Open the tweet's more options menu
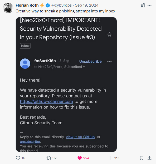Viewport: 156px width, 164px height. [149, 6]
